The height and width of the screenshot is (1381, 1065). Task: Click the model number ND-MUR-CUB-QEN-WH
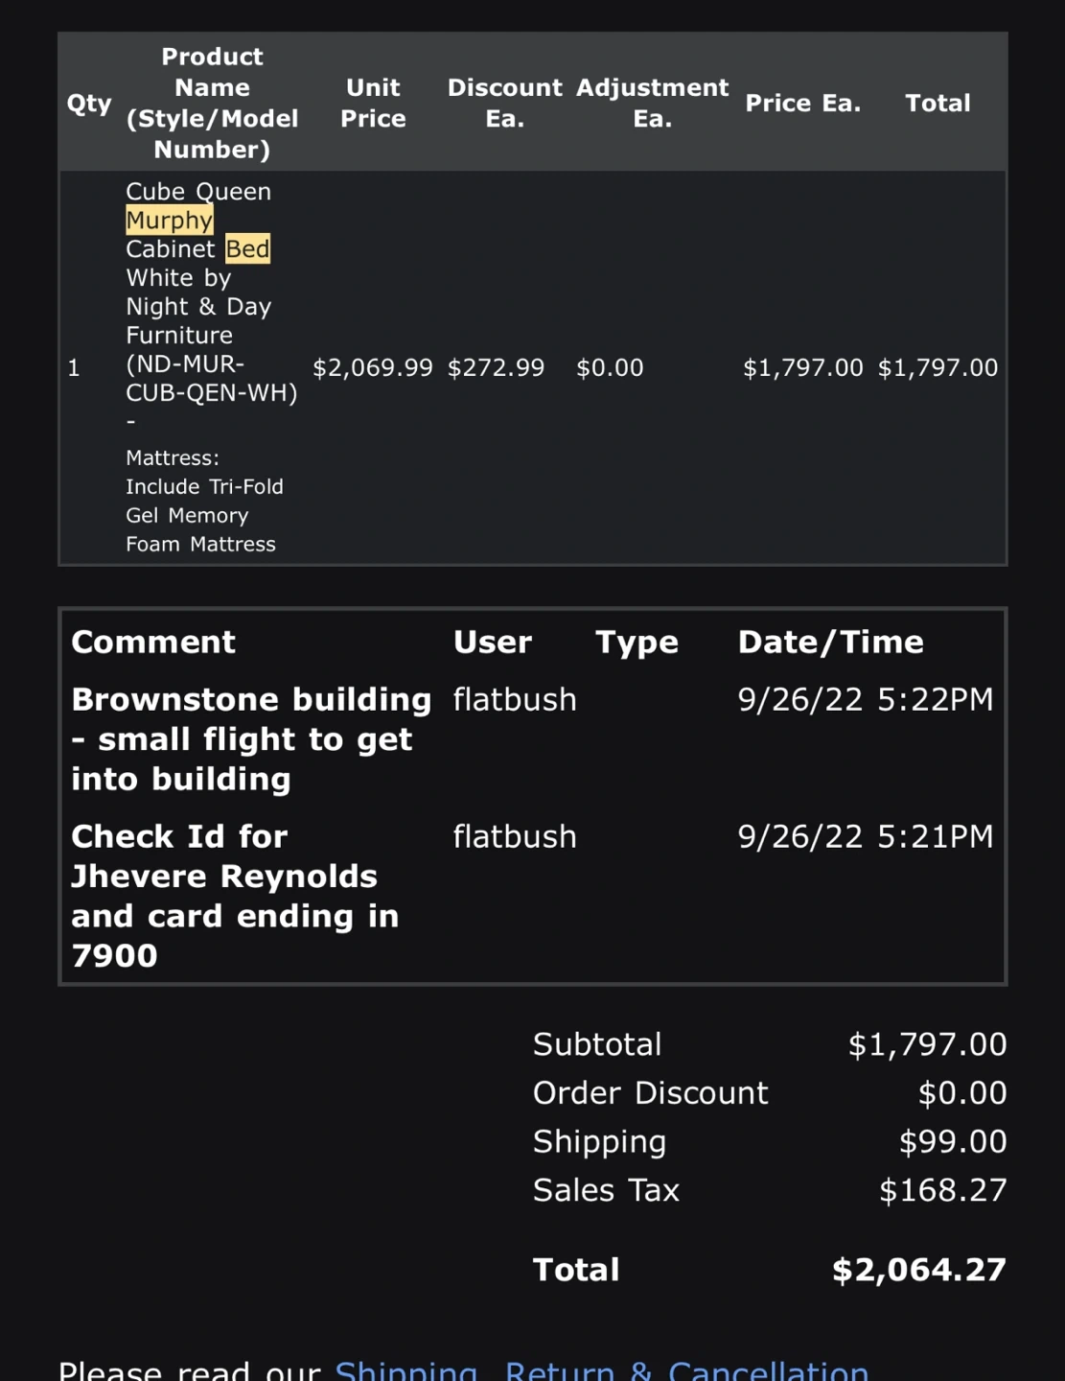point(211,379)
